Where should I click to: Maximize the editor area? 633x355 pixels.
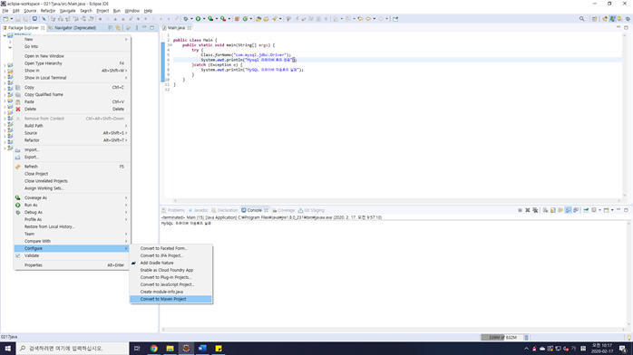click(x=626, y=27)
